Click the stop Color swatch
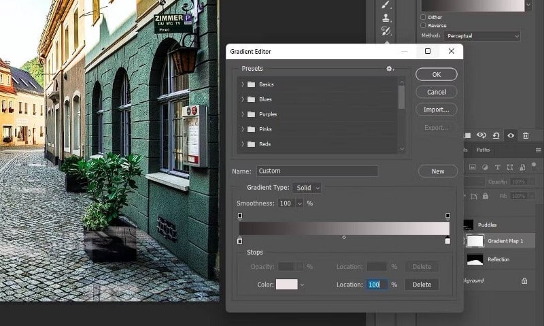This screenshot has width=544, height=326. 286,284
